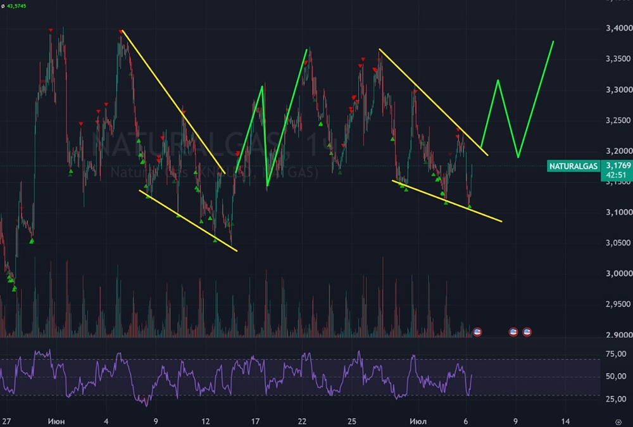The width and height of the screenshot is (633, 427).
Task: Click the Июл month label on the time axis
Action: click(x=418, y=421)
